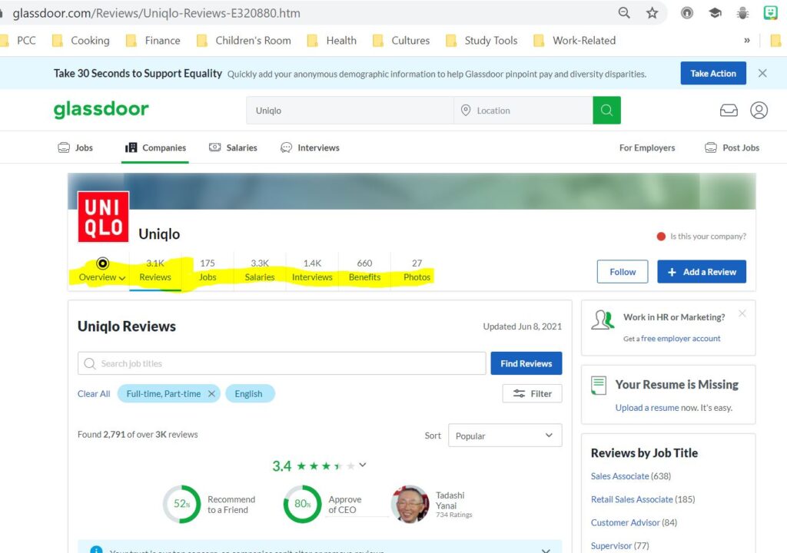Select the 3.3K Salaries tab
This screenshot has height=553, width=787.
point(260,271)
